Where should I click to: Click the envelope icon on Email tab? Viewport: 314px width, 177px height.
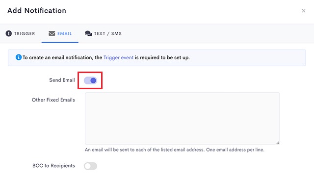point(52,33)
